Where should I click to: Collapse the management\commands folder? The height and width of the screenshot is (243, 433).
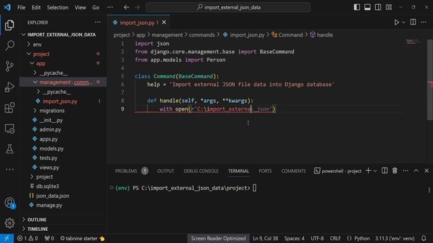35,82
